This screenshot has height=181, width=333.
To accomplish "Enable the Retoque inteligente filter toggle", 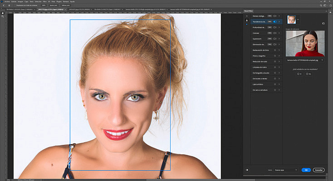I will (275, 16).
